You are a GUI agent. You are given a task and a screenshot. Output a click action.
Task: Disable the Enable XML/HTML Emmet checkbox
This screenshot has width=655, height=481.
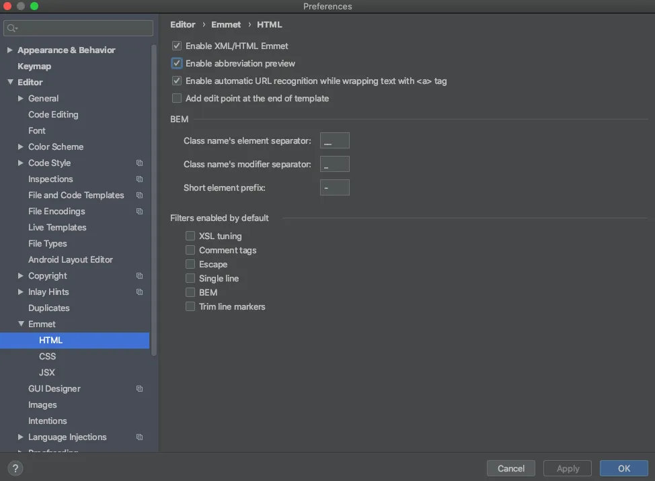click(x=177, y=46)
